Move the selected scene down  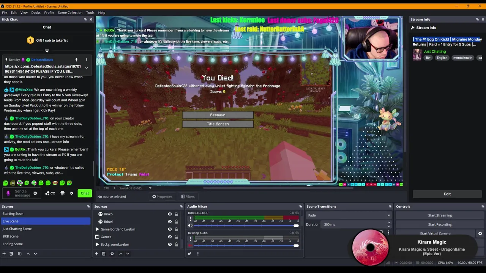click(35, 254)
